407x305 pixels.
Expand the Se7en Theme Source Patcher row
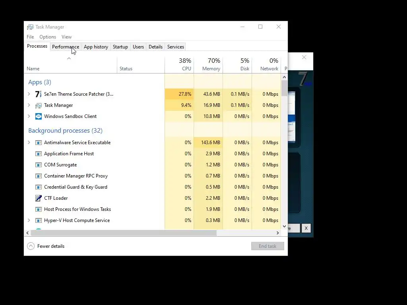pos(29,94)
